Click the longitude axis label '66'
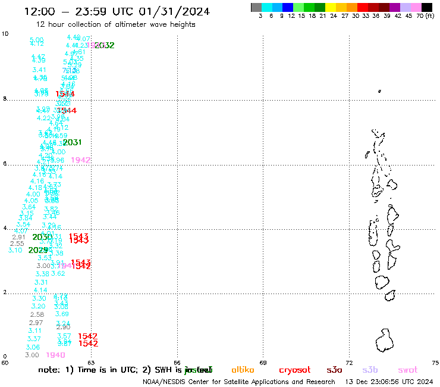Image resolution: width=440 pixels, height=387 pixels. [x=177, y=363]
